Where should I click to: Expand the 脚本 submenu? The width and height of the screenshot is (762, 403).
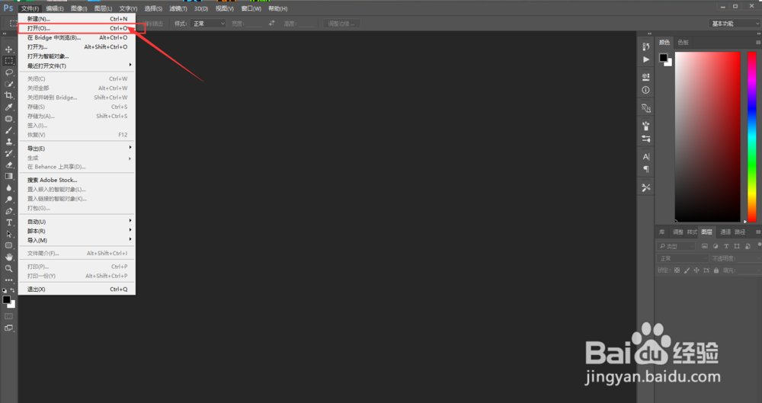(x=77, y=231)
